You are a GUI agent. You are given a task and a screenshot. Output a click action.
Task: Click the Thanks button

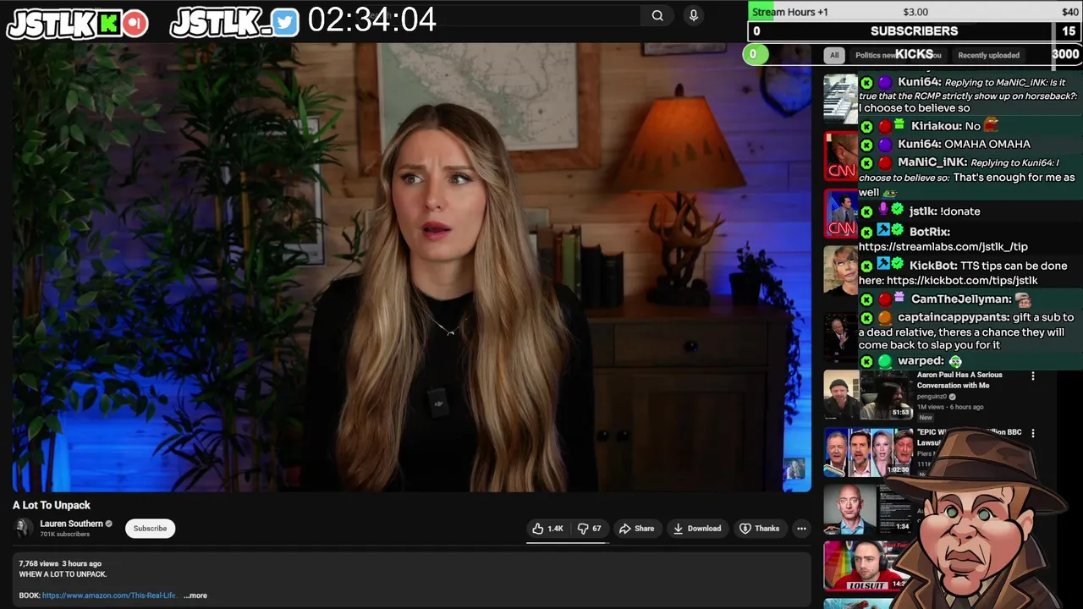pos(759,529)
